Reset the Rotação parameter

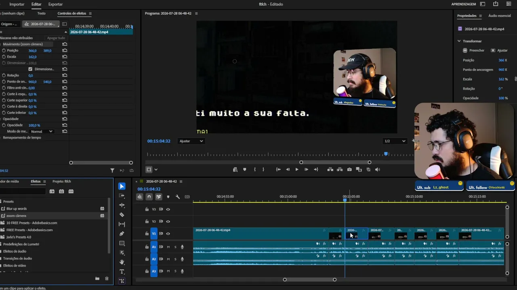click(65, 75)
